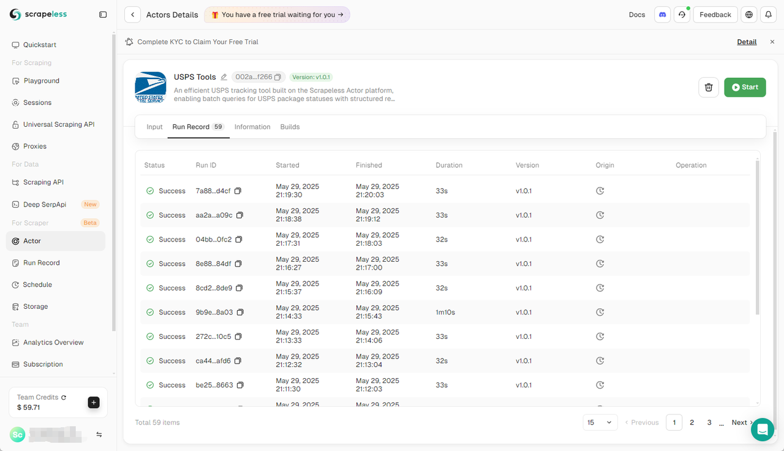Copy run ID 04bb...0fc2
The height and width of the screenshot is (451, 784).
(x=239, y=240)
